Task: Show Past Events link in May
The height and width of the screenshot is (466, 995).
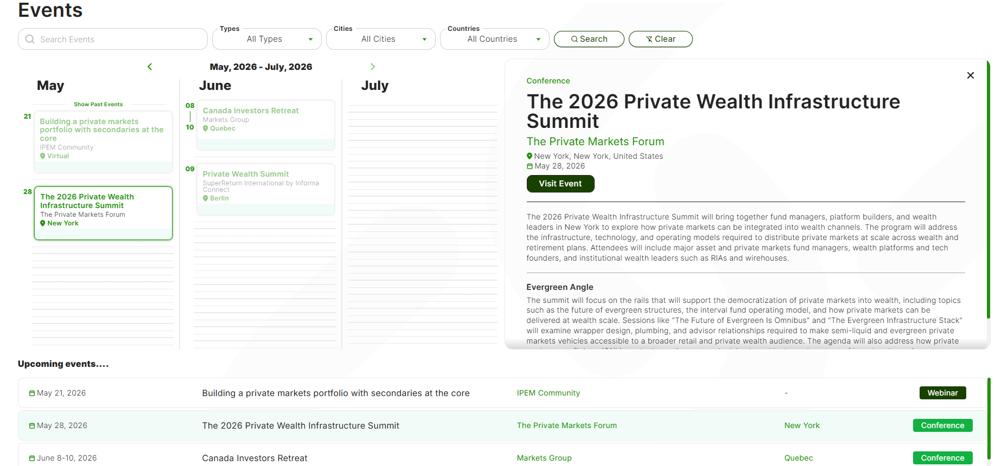Action: (98, 104)
